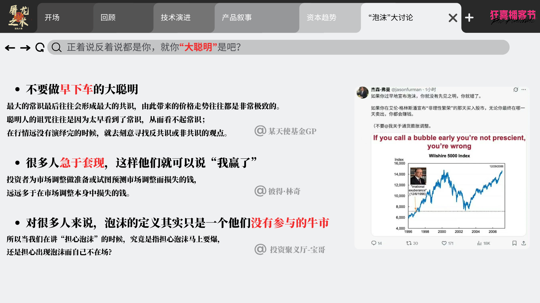Click the search magnifier icon

pos(57,47)
